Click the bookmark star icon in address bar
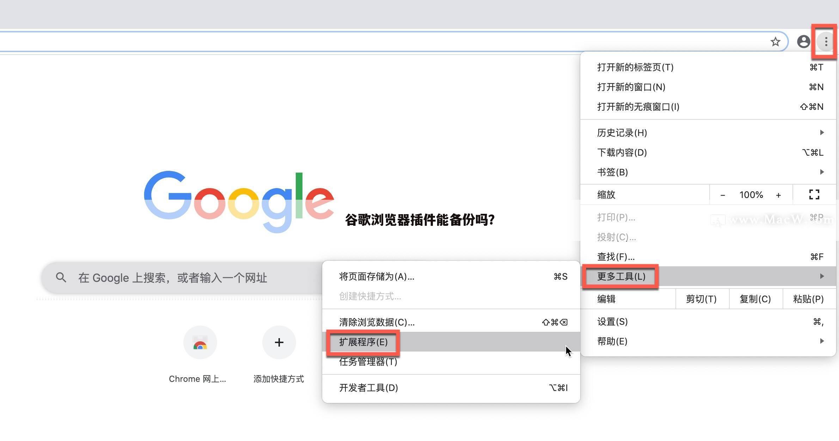The width and height of the screenshot is (839, 441). click(775, 42)
